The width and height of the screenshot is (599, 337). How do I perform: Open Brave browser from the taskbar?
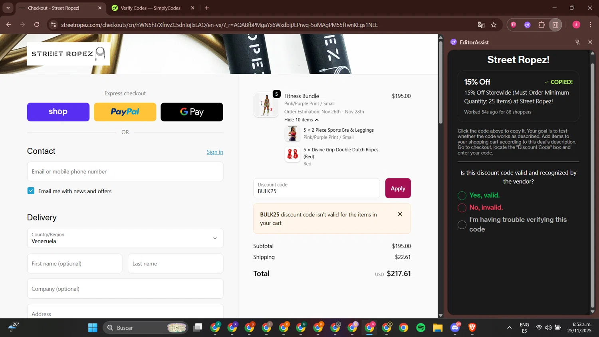click(x=472, y=328)
